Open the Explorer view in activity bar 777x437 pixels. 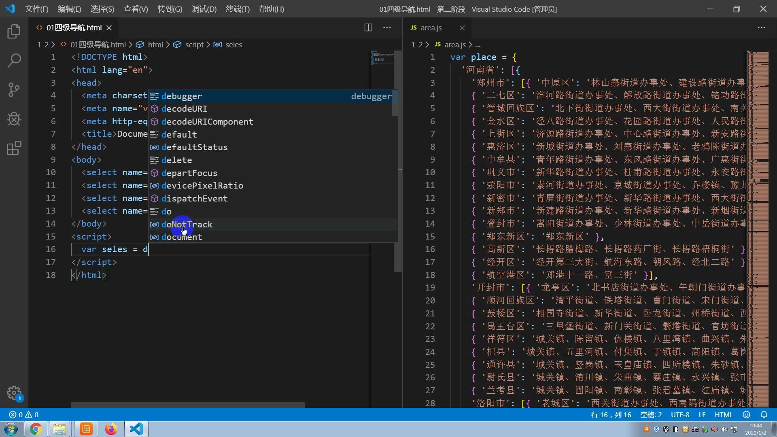(14, 32)
